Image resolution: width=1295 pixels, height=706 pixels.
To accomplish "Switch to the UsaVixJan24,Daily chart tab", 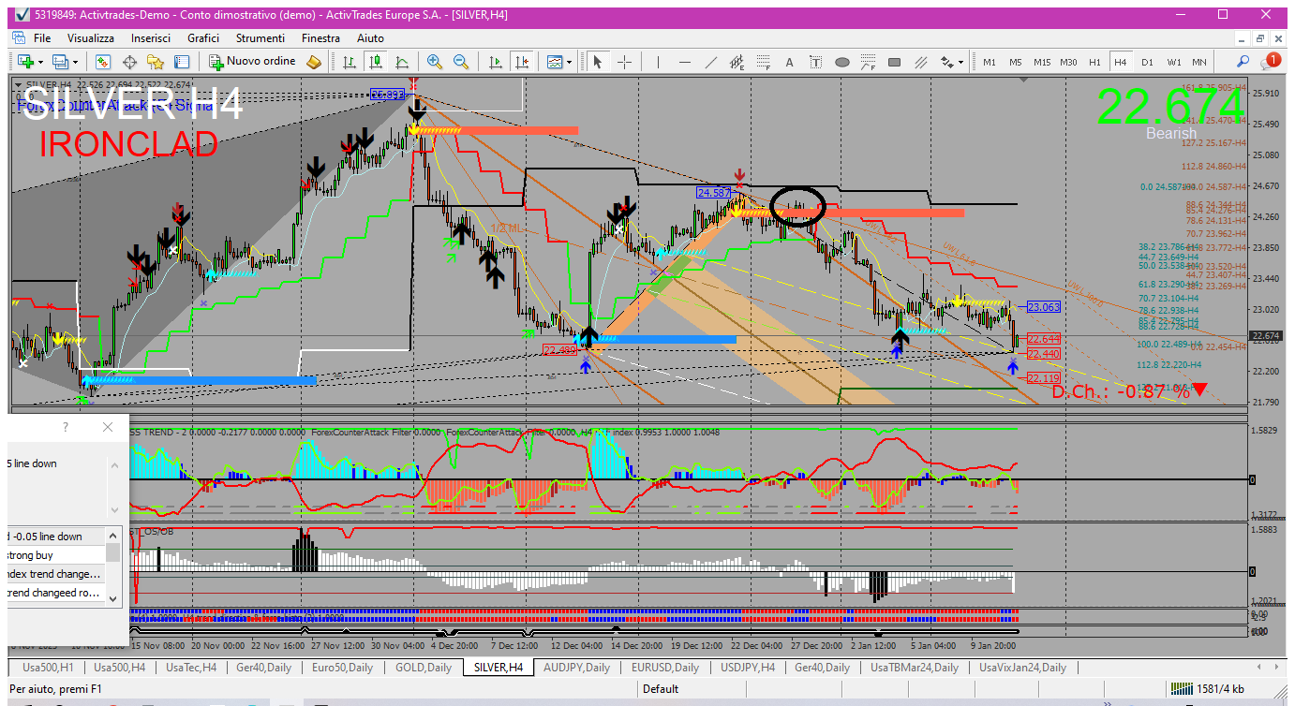I will [x=1023, y=668].
